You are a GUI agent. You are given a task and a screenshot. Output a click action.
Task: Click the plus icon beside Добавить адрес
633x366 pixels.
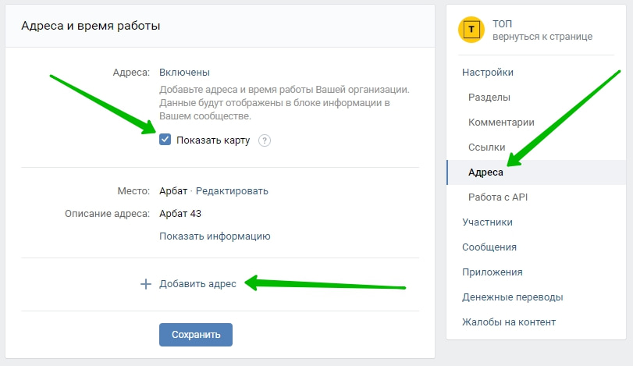(144, 284)
